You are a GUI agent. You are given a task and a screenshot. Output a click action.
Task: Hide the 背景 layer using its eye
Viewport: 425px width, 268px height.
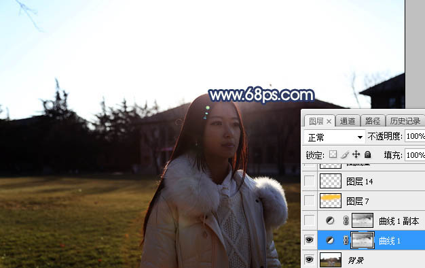tap(310, 260)
